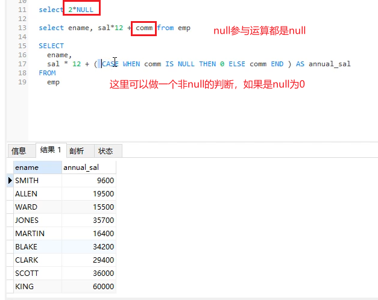378x300 pixels.
Task: Click the annual_sal alias in the query
Action: coord(330,64)
